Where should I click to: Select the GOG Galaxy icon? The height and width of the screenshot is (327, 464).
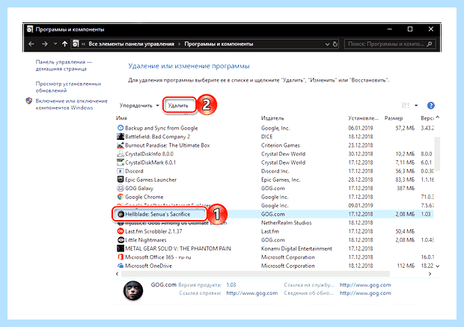(x=120, y=189)
